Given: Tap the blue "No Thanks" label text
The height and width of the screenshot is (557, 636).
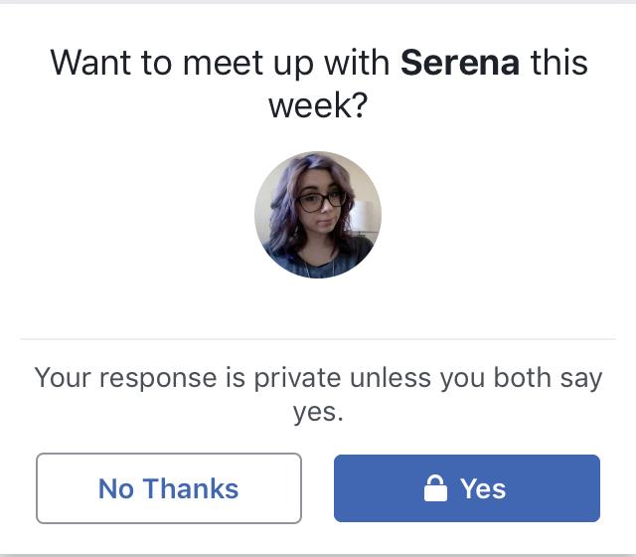Looking at the screenshot, I should [x=169, y=489].
